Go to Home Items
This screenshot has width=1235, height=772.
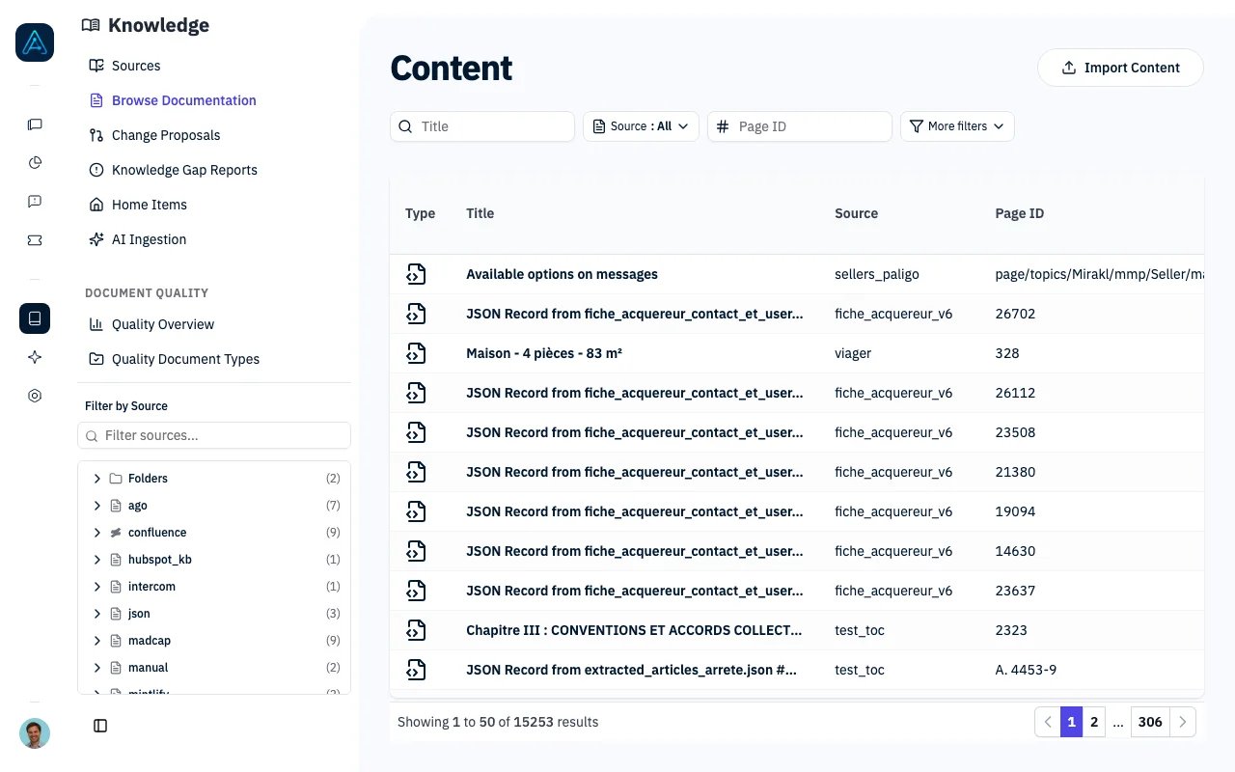tap(150, 205)
